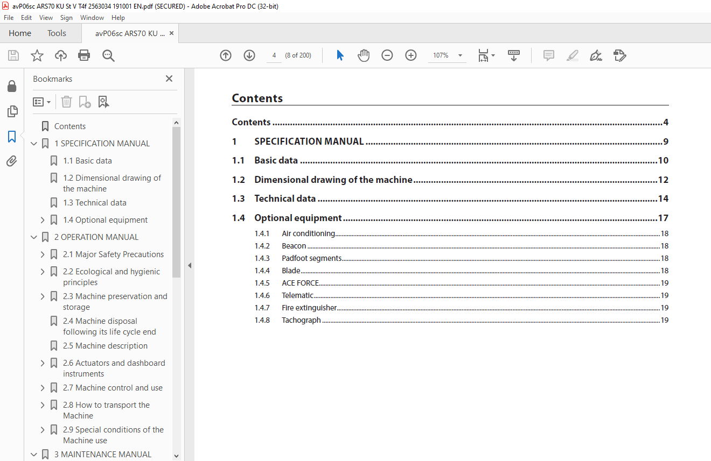This screenshot has height=461, width=711.
Task: Open the Contents bookmark
Action: click(x=70, y=126)
